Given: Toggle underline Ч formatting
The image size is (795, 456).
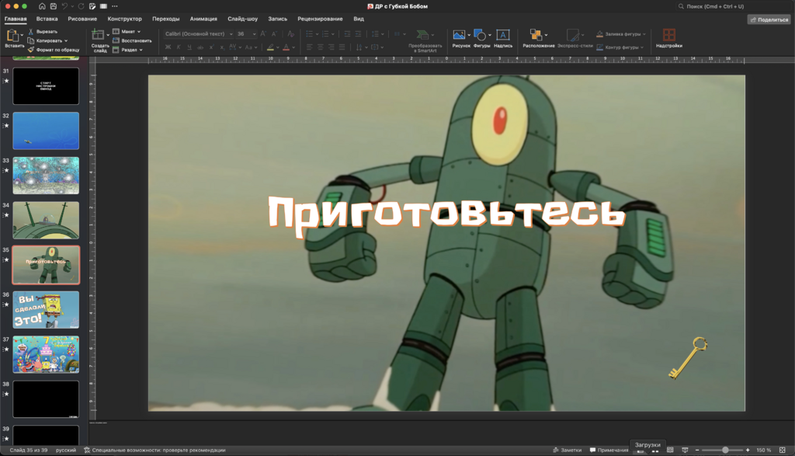Looking at the screenshot, I should point(189,47).
